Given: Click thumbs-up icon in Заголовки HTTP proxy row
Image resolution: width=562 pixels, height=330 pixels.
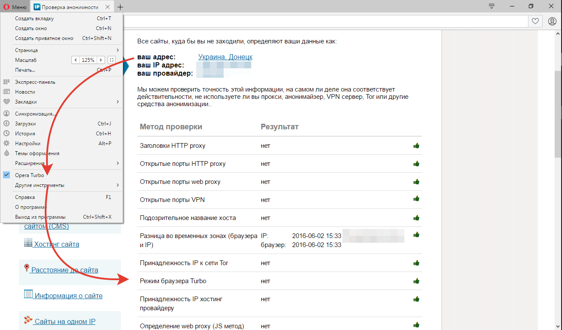Looking at the screenshot, I should 416,146.
